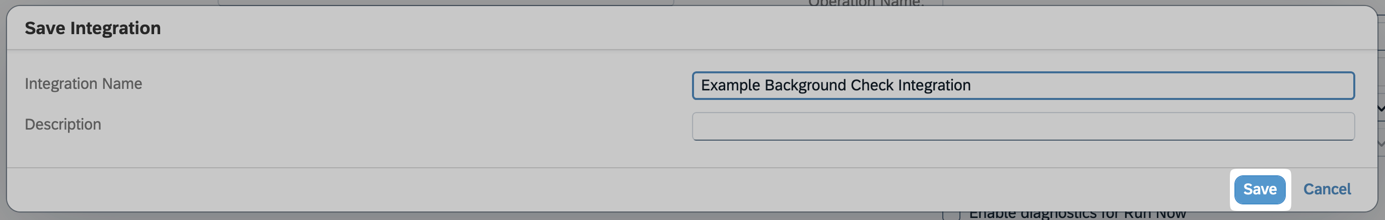The width and height of the screenshot is (1385, 220).
Task: Click the word Example in the name field
Action: (730, 85)
